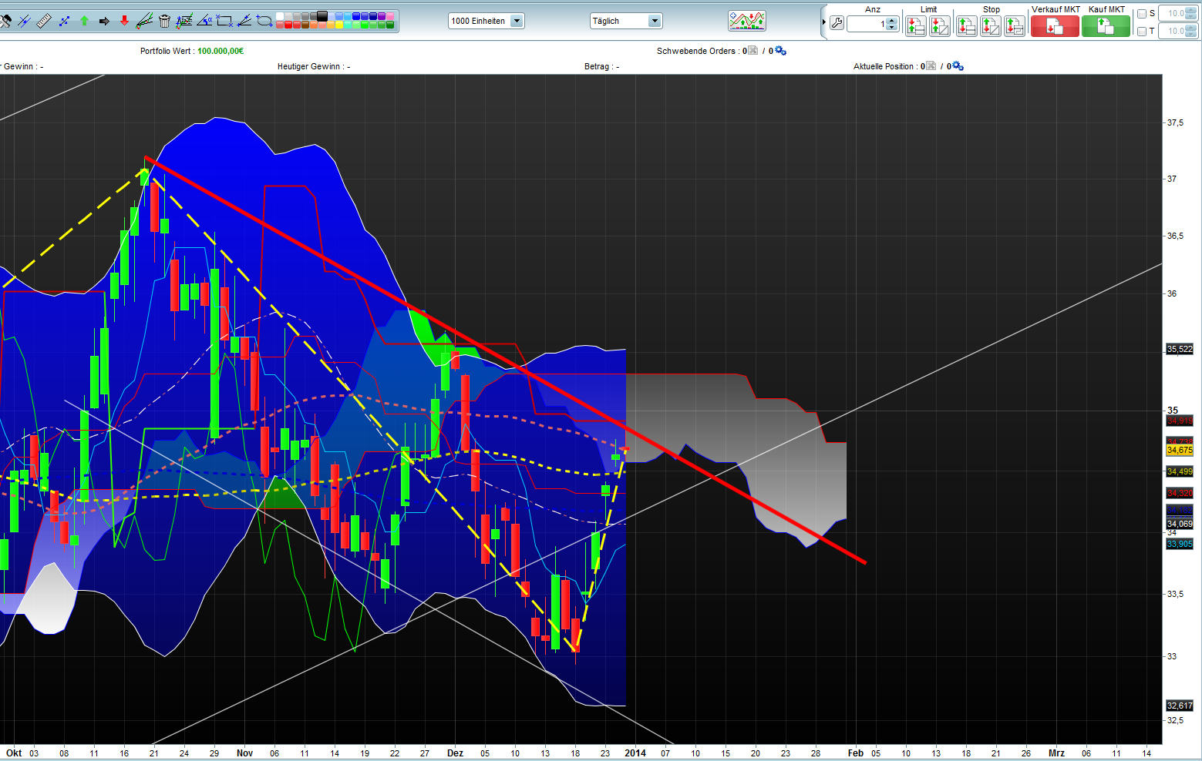Pick the white color swatch
Viewport: 1202px width, 761px height.
tap(280, 16)
